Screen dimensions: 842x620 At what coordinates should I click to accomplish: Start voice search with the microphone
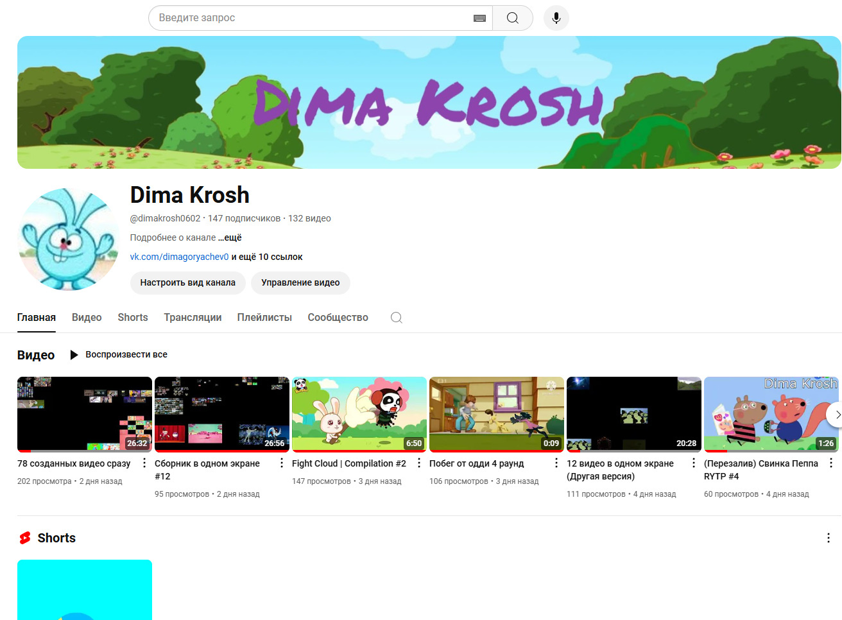tap(556, 18)
